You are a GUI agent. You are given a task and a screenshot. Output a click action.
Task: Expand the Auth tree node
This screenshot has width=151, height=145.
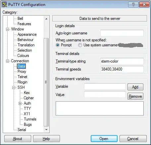pos(20,103)
